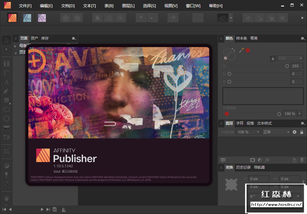307x214 pixels.
Task: Open the EULA link on the splash screen
Action: (x=56, y=171)
